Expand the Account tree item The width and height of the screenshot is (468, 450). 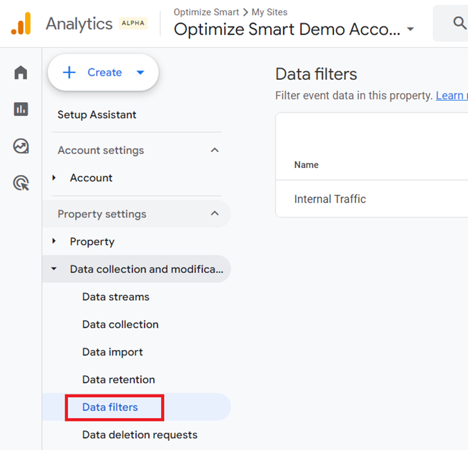tap(53, 178)
